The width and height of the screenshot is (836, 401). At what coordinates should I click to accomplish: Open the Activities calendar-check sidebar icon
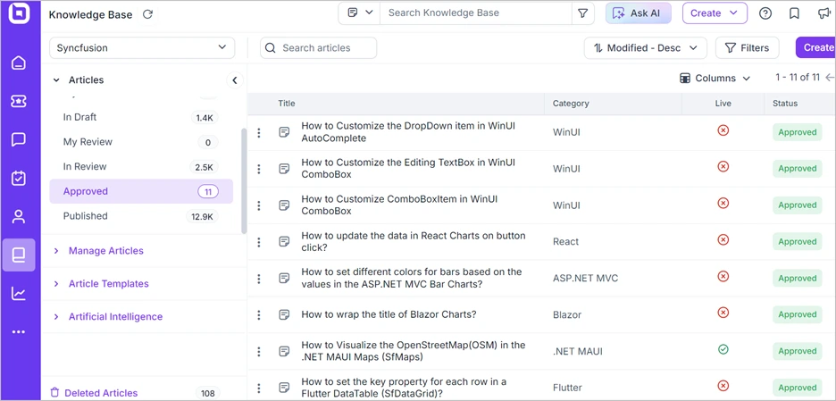(x=19, y=178)
